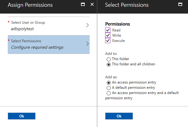Viewport: 188px width, 127px height.
Task: Select the 'This folder' radio option
Action: (109, 59)
